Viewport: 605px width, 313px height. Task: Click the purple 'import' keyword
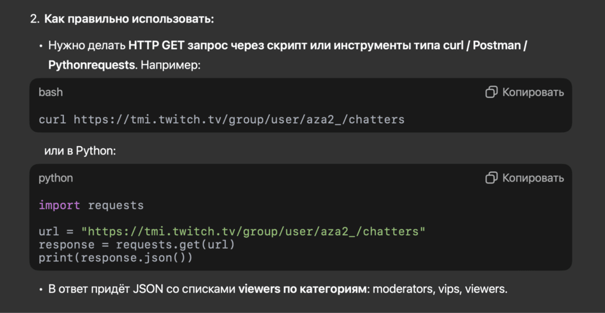point(59,205)
